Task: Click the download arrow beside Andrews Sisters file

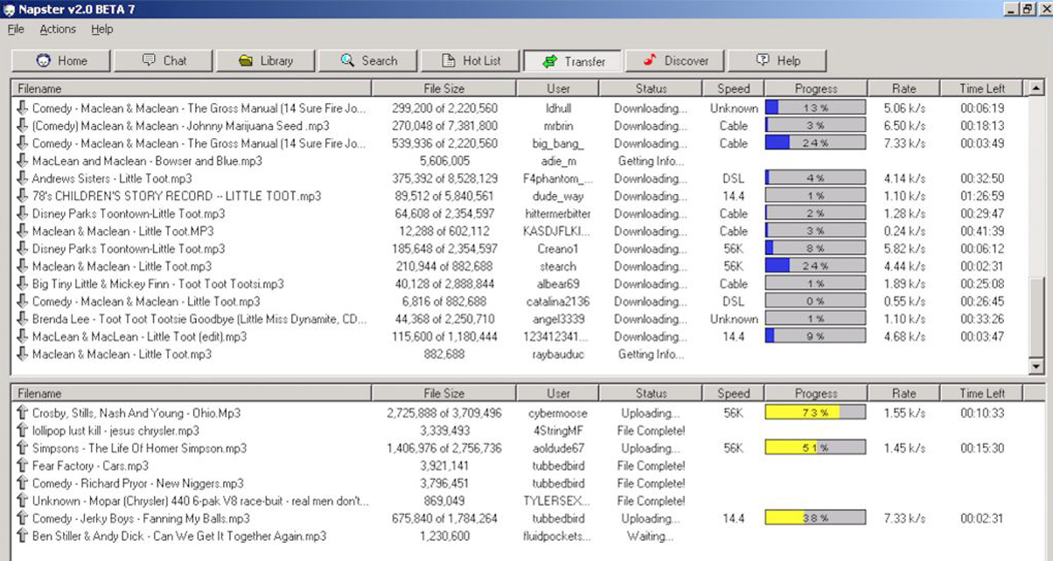Action: coord(22,178)
